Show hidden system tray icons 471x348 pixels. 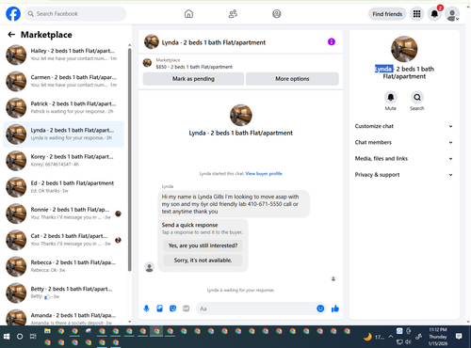pos(390,337)
